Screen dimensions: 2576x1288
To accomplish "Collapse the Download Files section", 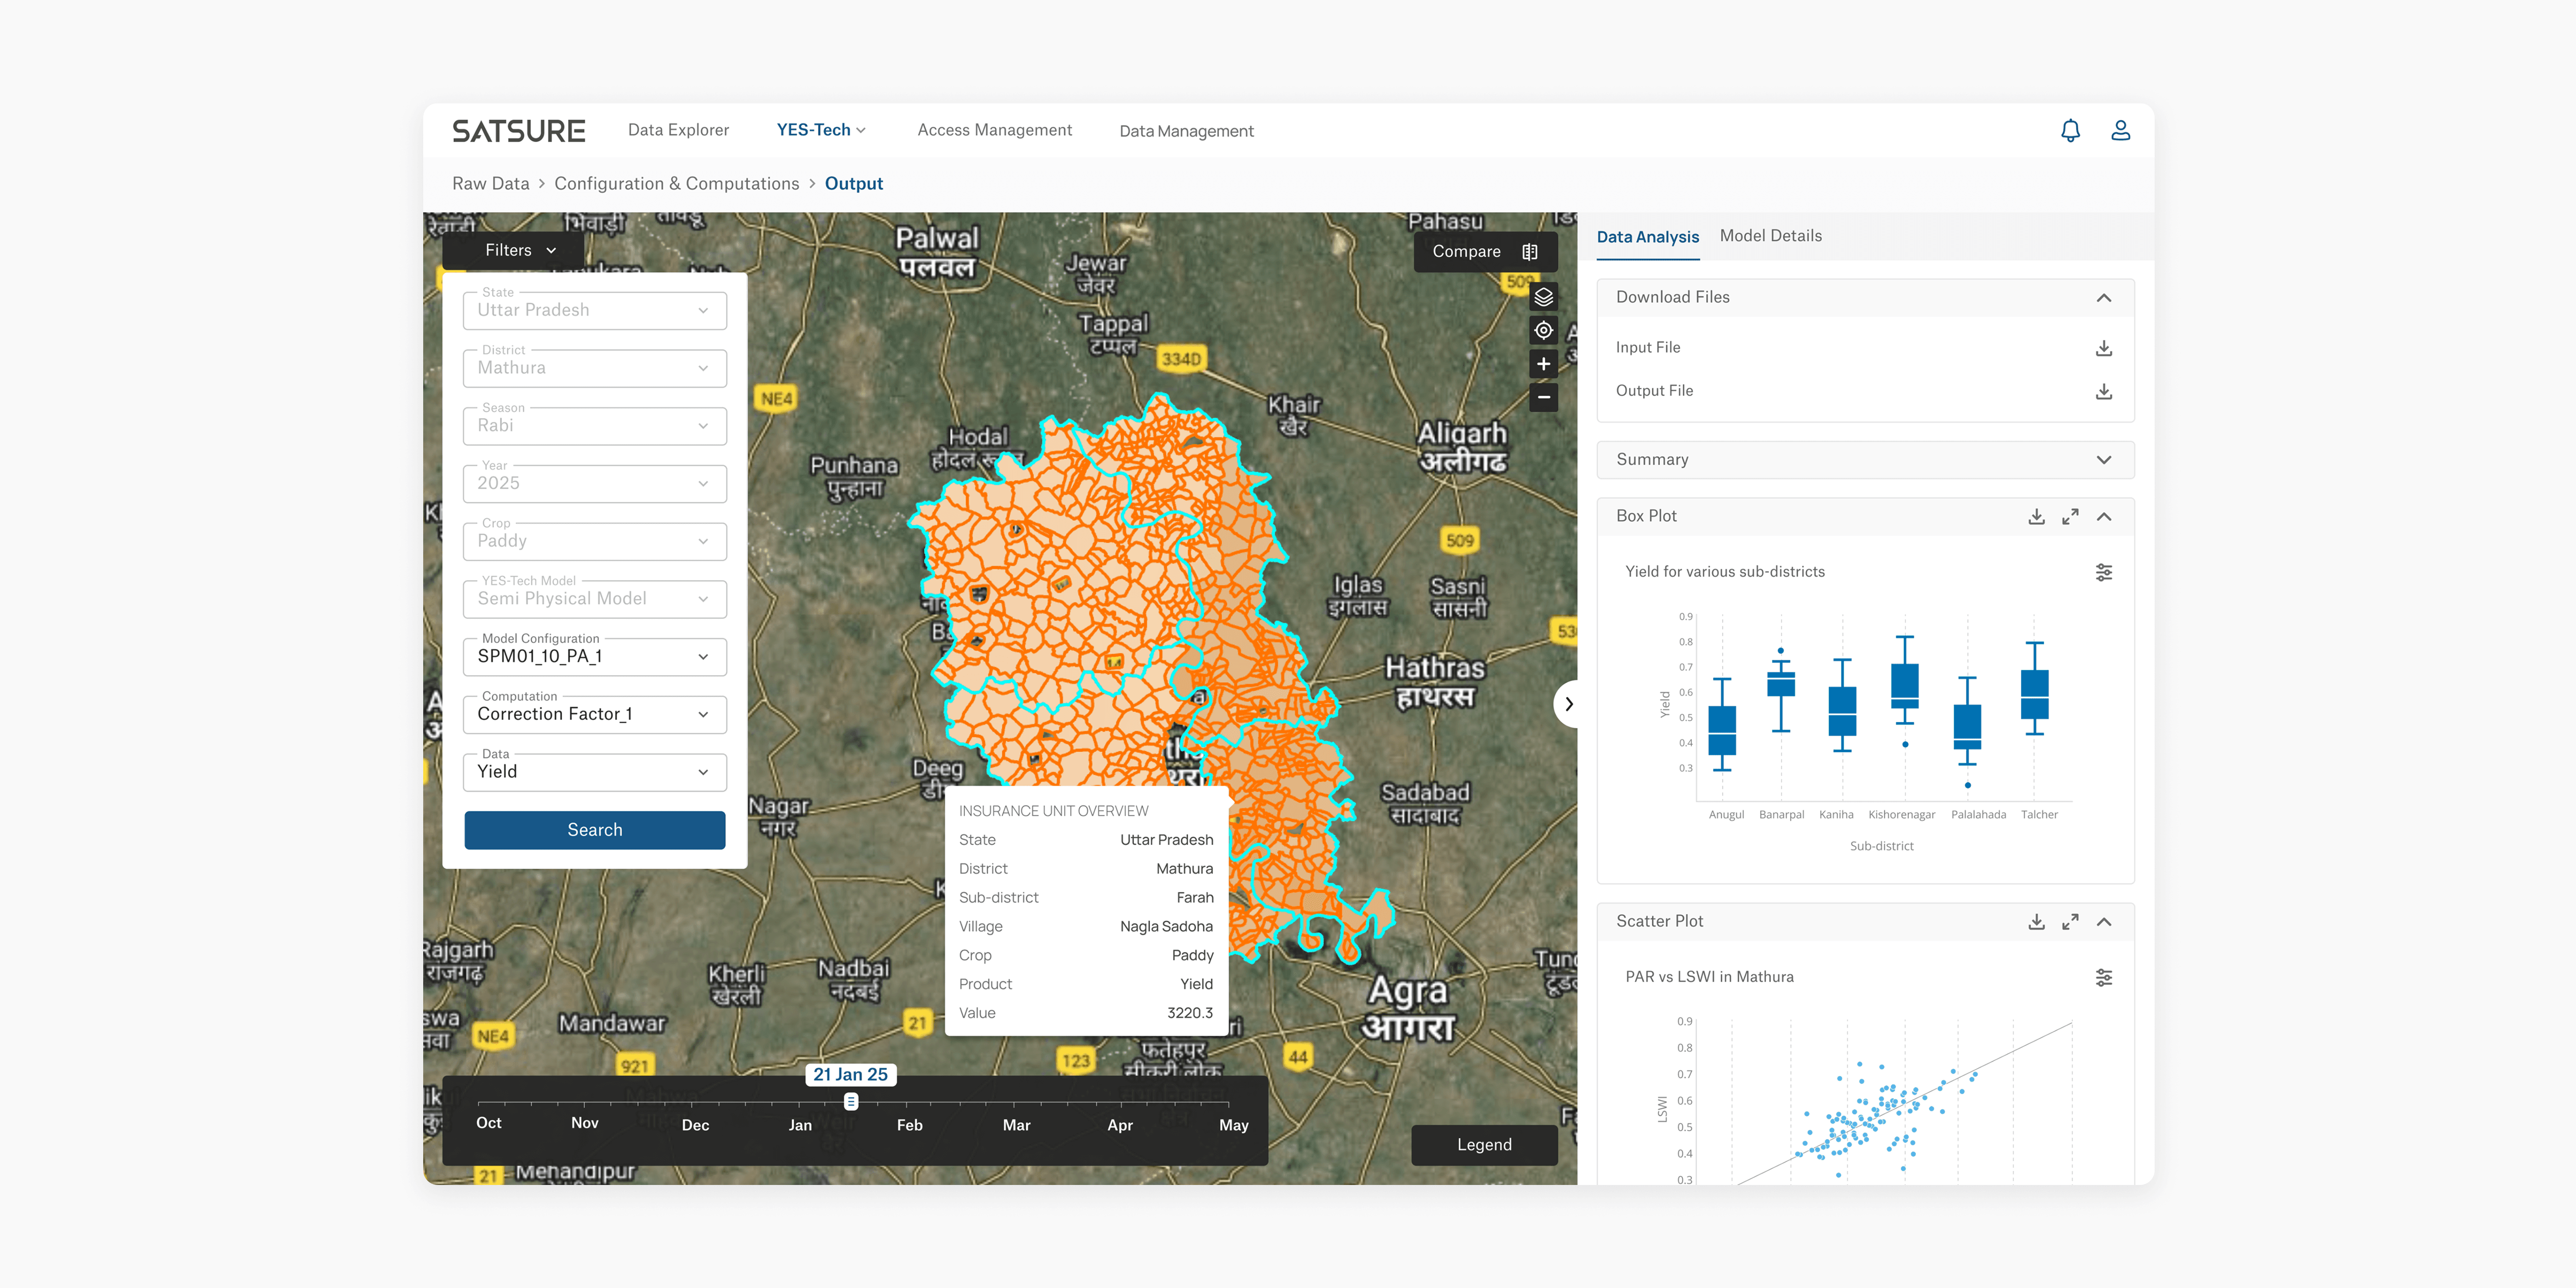I will (x=2103, y=298).
